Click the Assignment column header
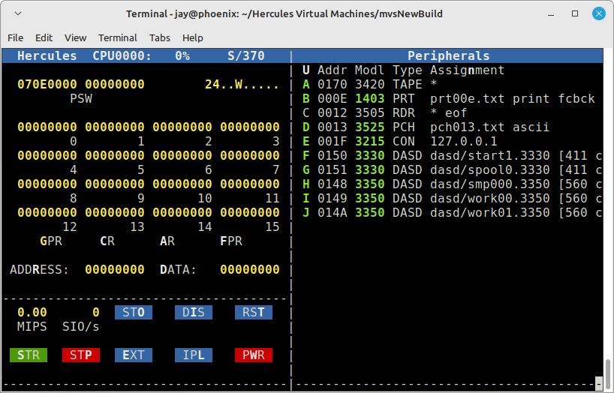This screenshot has height=393, width=614. coord(467,70)
